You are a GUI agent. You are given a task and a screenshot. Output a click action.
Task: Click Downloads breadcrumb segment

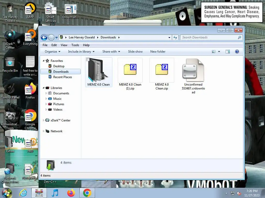click(x=108, y=37)
